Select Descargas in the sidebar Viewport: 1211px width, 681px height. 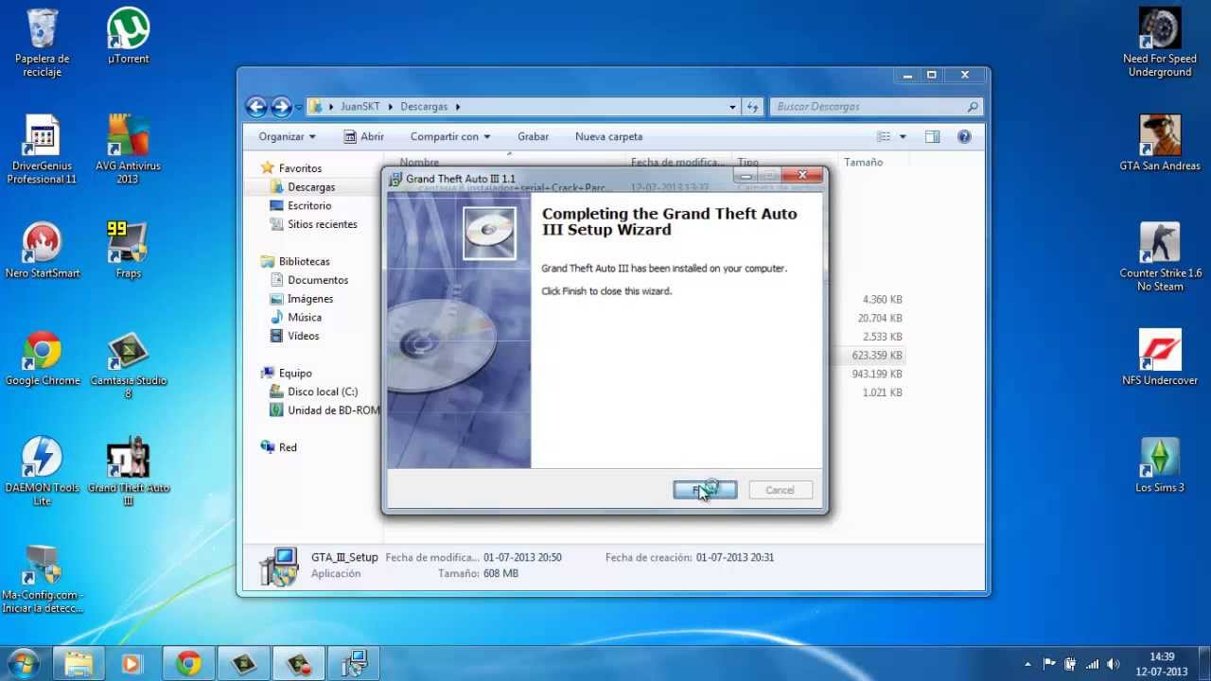coord(311,187)
